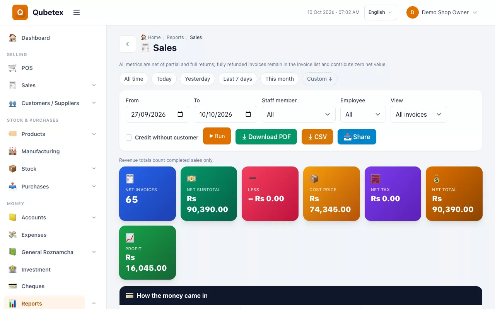
Task: Click the back arrow button beside Sales title
Action: [x=128, y=44]
